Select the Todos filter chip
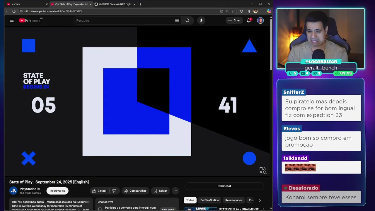 pos(190,200)
